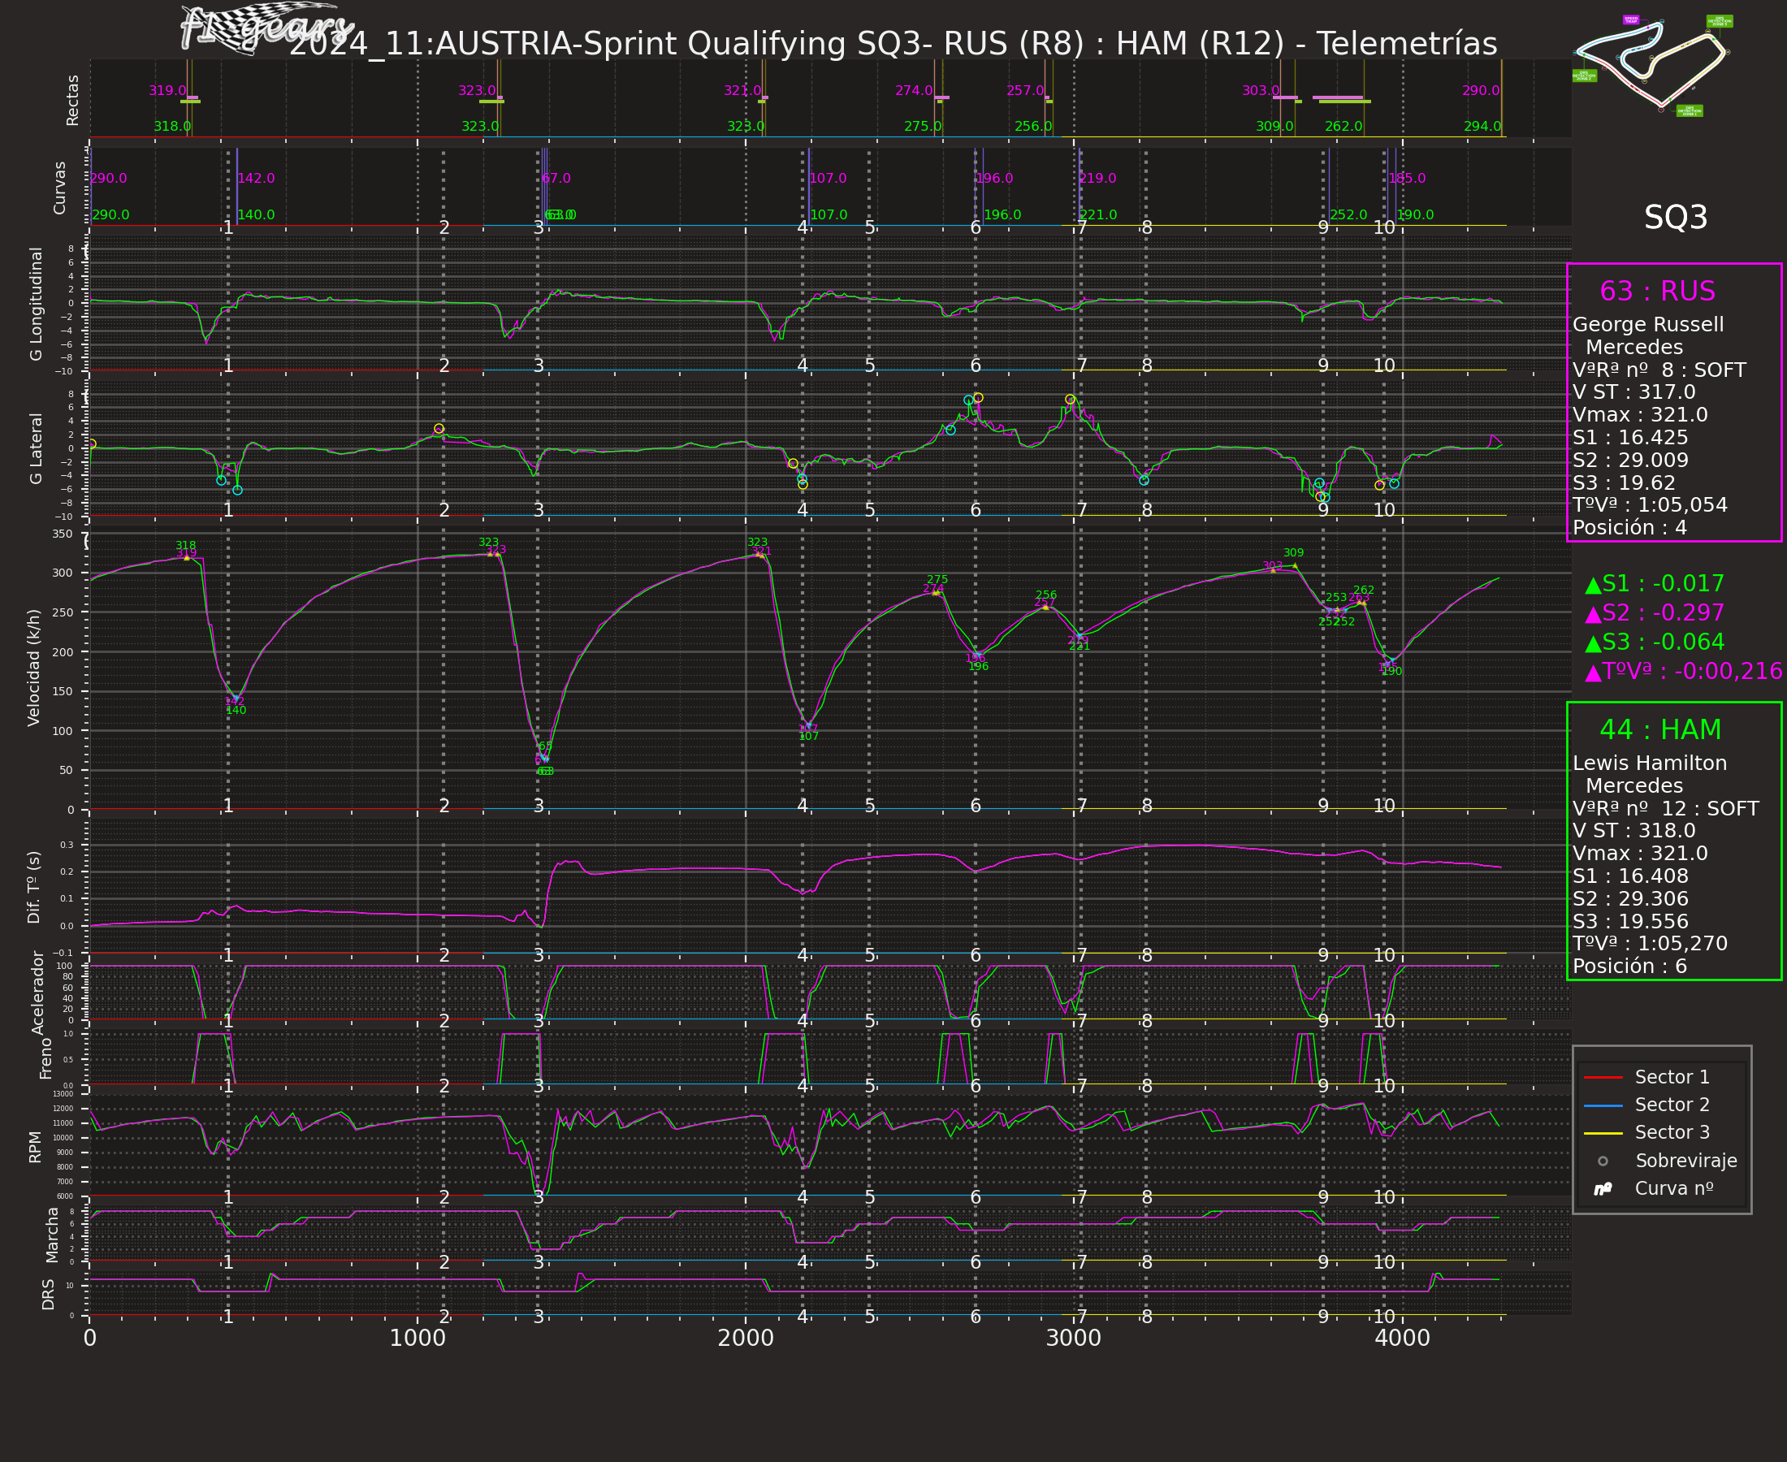Click the 65 km/h minimum speed marker
This screenshot has width=1787, height=1462.
pyautogui.click(x=546, y=746)
